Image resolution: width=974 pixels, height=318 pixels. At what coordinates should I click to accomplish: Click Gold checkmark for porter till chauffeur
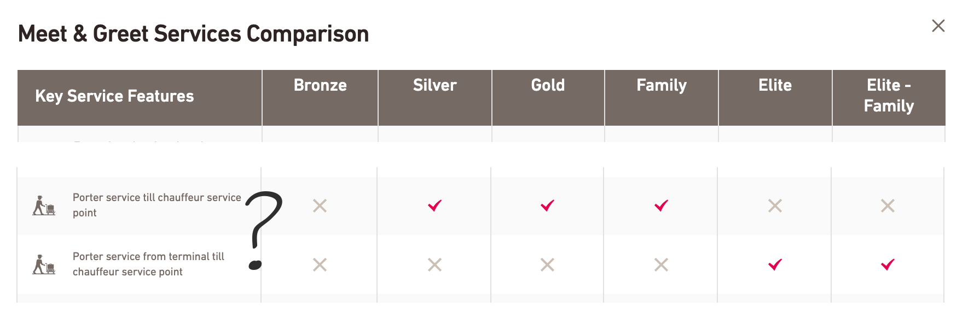click(547, 205)
